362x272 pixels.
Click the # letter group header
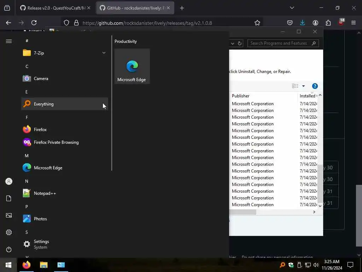tap(27, 41)
